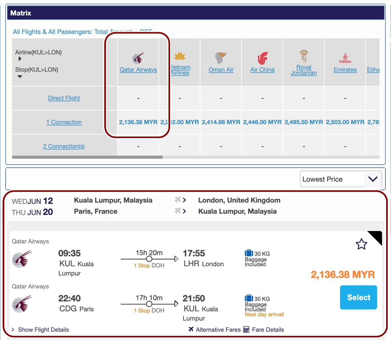Image resolution: width=391 pixels, height=340 pixels.
Task: Click the Emirates logo icon
Action: (x=345, y=58)
